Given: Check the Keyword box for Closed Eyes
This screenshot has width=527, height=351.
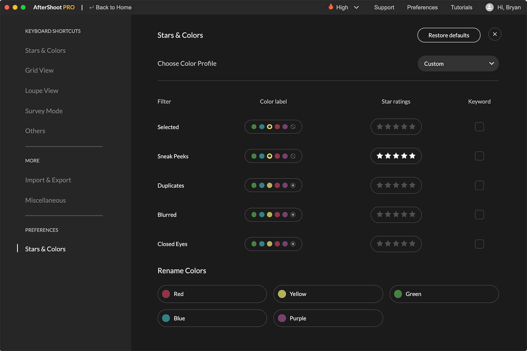Looking at the screenshot, I should (x=479, y=244).
